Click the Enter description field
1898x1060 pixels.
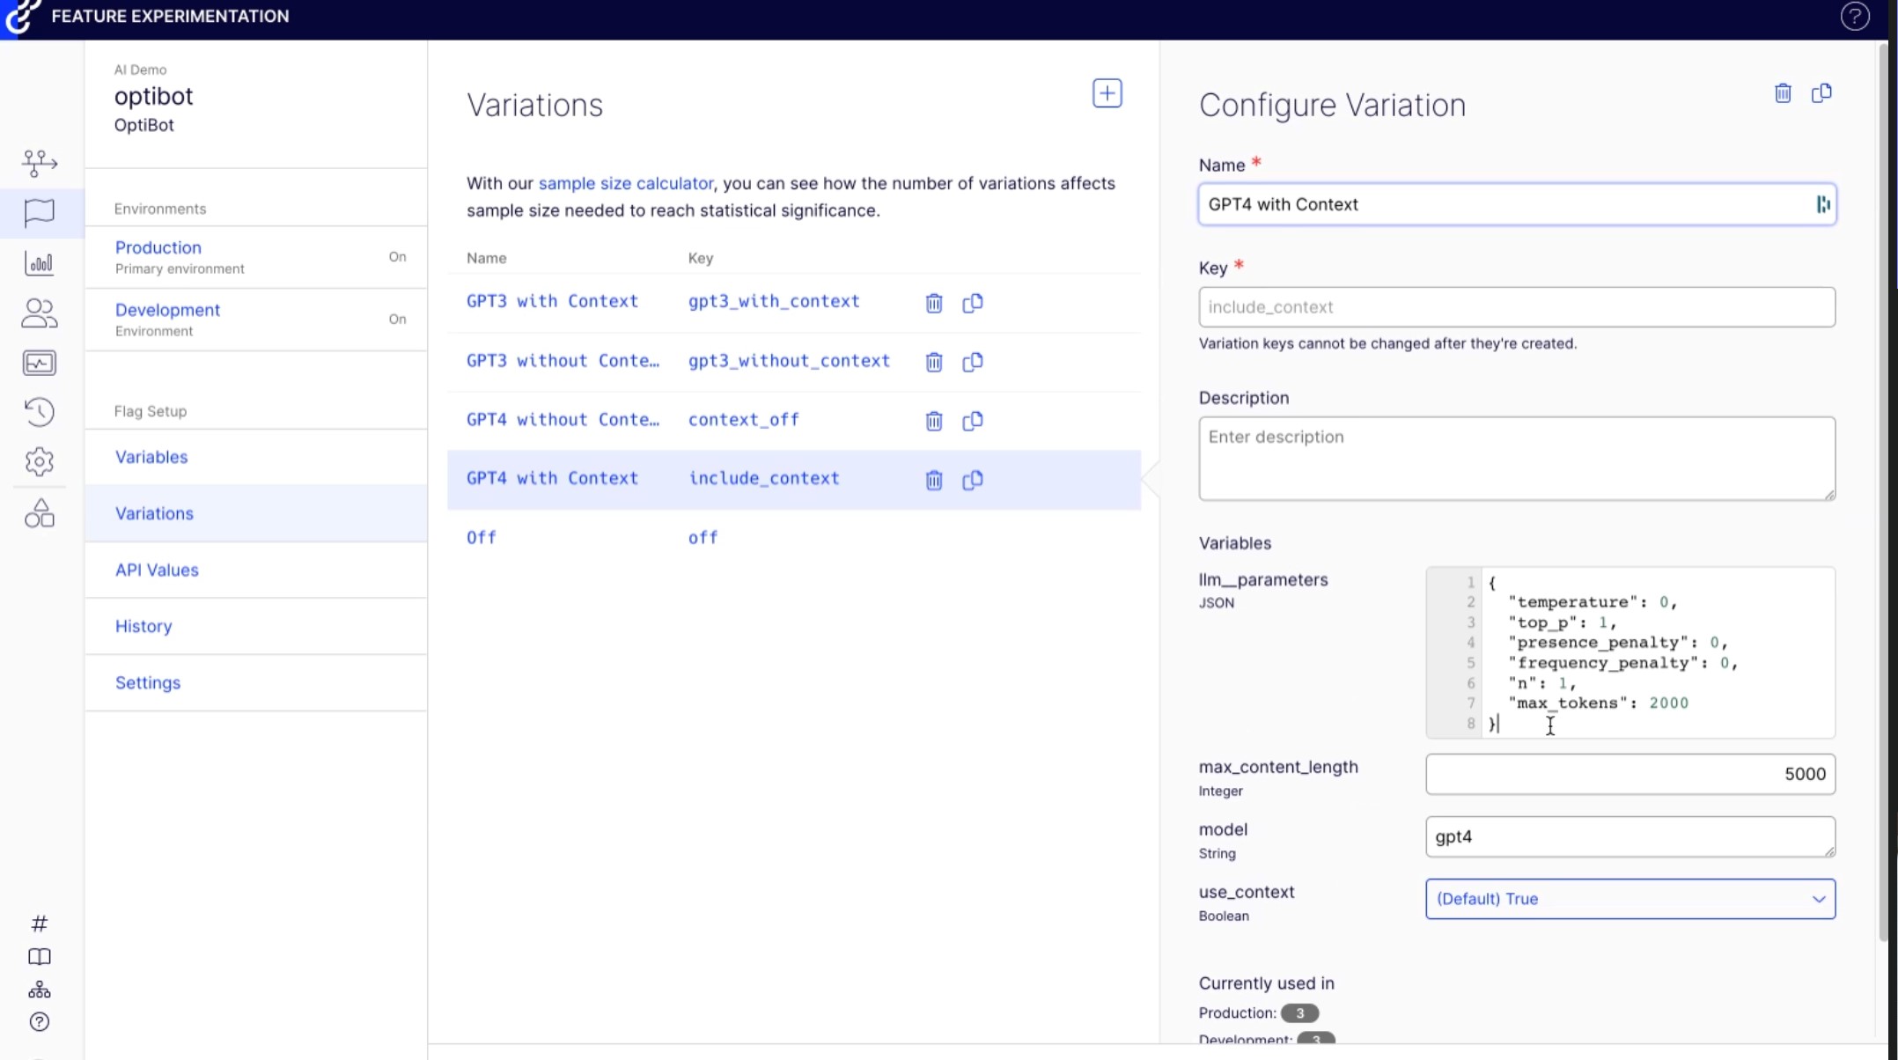coord(1516,458)
